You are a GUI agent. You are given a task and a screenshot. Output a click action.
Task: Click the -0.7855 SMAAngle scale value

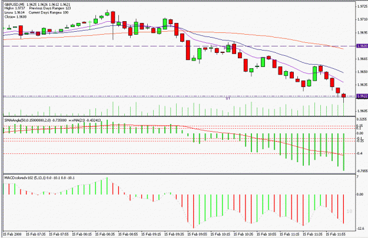pos(362,171)
